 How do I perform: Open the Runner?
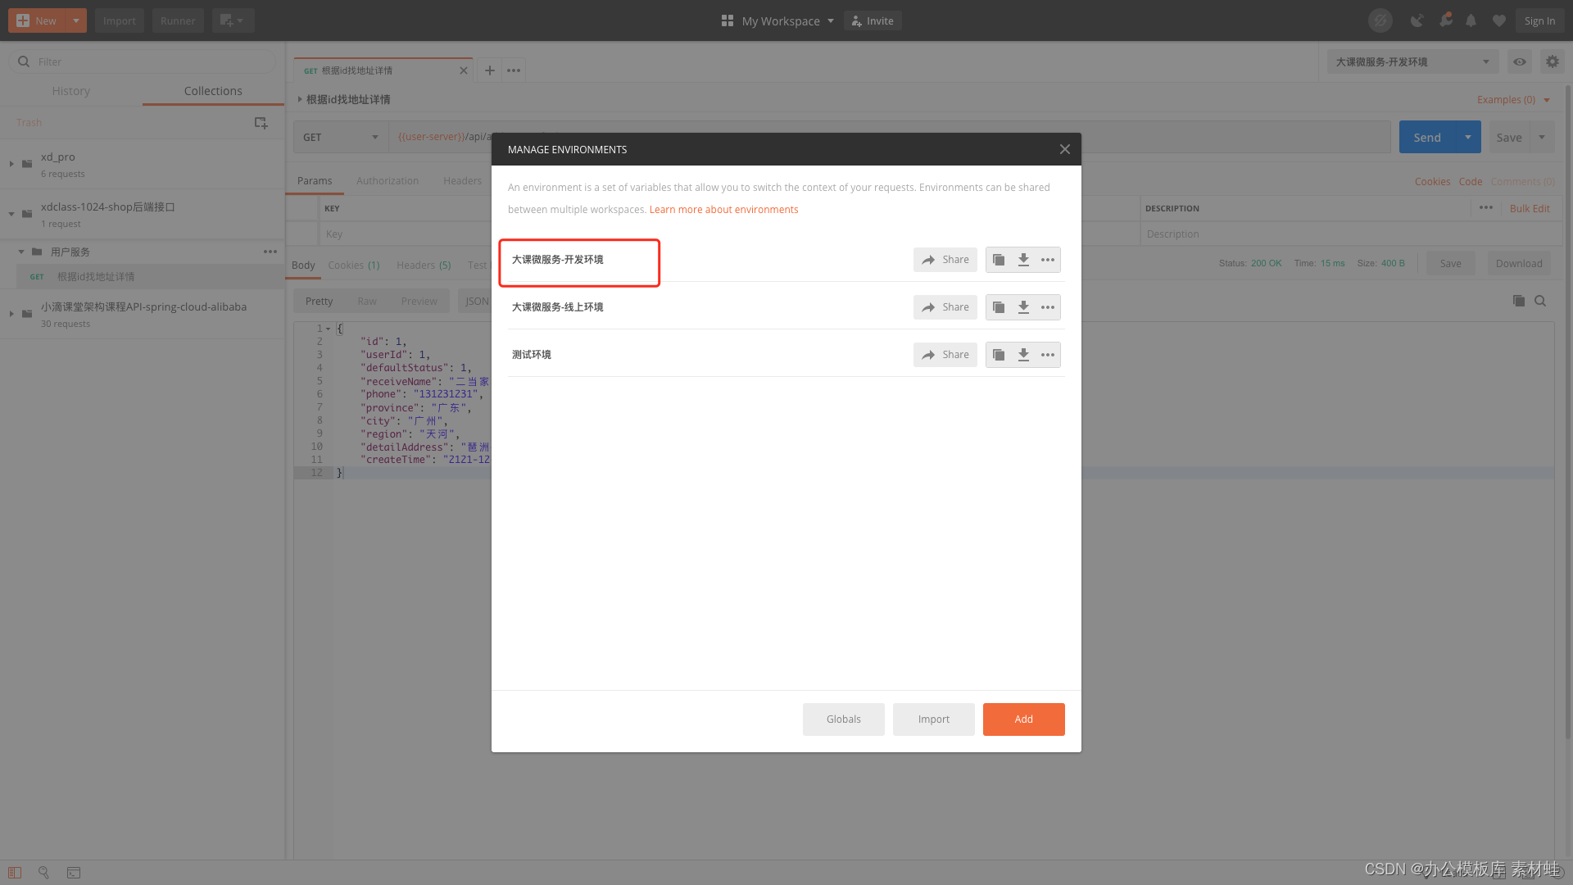[178, 20]
